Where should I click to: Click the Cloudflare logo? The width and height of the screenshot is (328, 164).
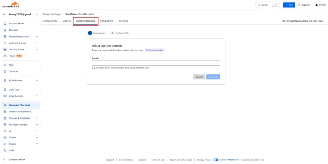coord(11,4)
